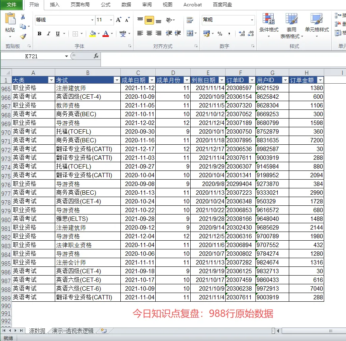Open the 订单金额 filter dropdown
Image resolution: width=346 pixels, height=341 pixels.
(320, 80)
